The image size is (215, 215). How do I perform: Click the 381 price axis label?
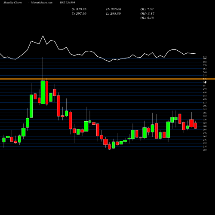pos(205,110)
